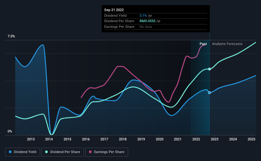Click the Sep 21 2022 tooltip date
261x161 pixels.
pyautogui.click(x=114, y=10)
